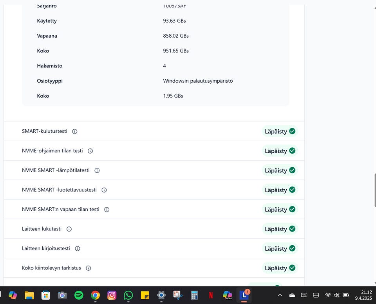376x304 pixels.
Task: Expand hidden system tray icons chevron
Action: (280, 295)
